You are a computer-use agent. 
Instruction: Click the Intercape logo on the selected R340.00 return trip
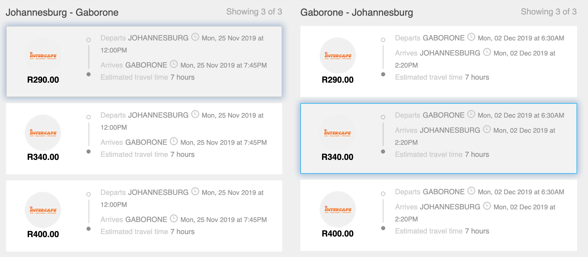tap(338, 132)
